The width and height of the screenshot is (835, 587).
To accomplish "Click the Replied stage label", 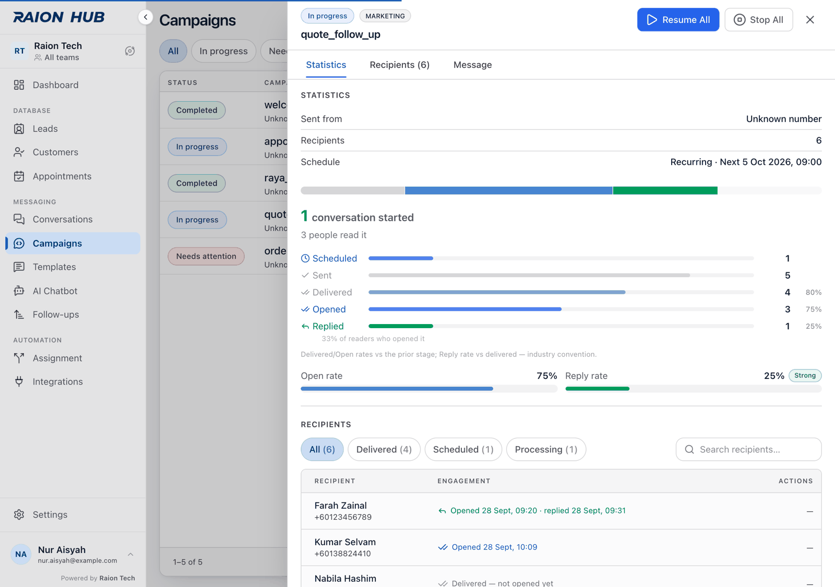I will (328, 327).
